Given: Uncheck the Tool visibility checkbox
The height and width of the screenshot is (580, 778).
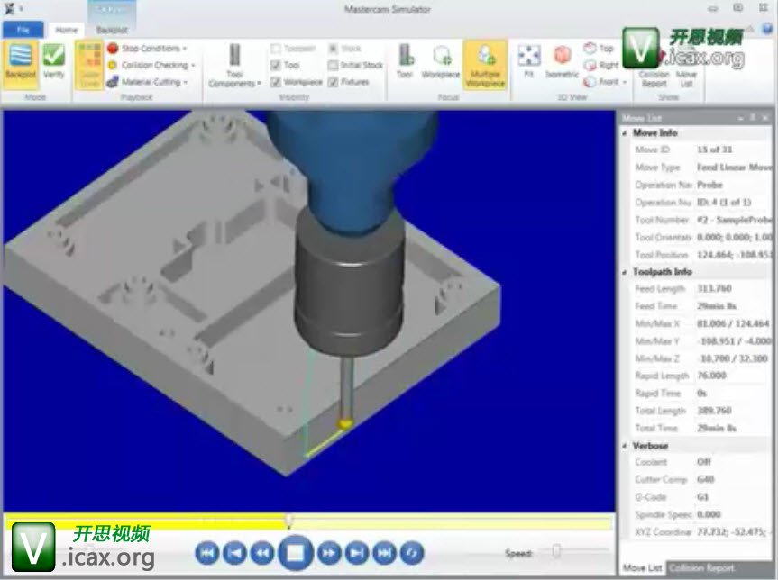Looking at the screenshot, I should point(277,65).
